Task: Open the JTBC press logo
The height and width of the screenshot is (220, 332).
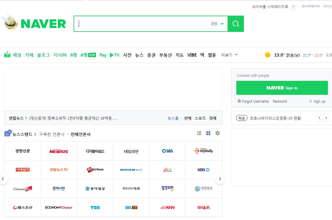Action: tap(167, 170)
